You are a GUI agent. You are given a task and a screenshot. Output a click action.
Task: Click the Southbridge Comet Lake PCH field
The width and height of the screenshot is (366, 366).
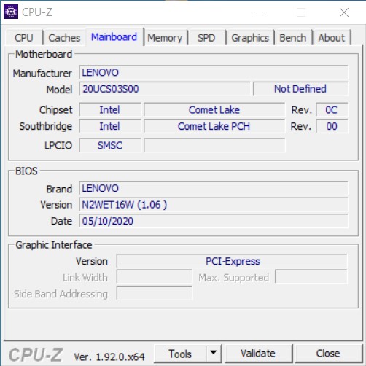click(214, 126)
